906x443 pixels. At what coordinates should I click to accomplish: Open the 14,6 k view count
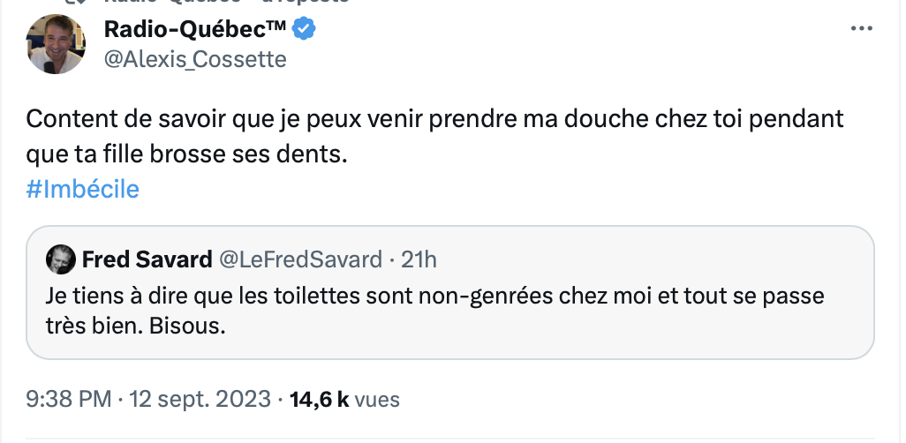(x=321, y=399)
